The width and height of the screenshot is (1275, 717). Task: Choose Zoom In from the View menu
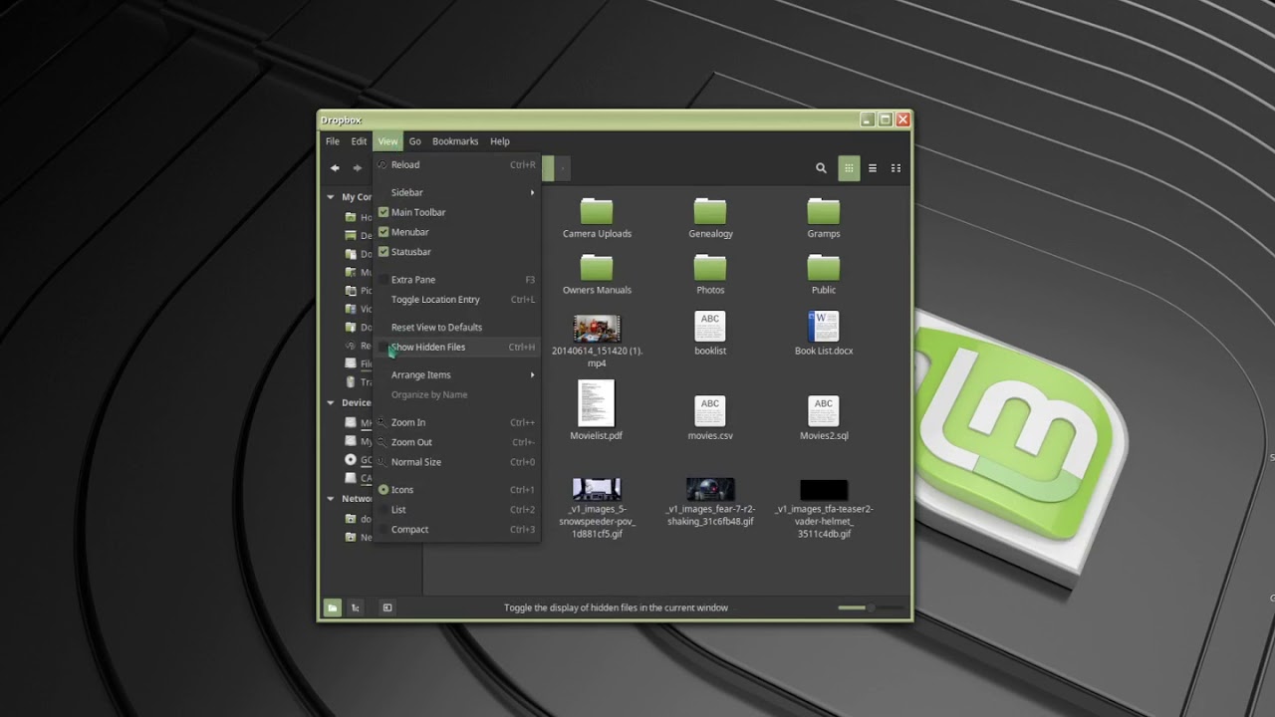pyautogui.click(x=456, y=422)
